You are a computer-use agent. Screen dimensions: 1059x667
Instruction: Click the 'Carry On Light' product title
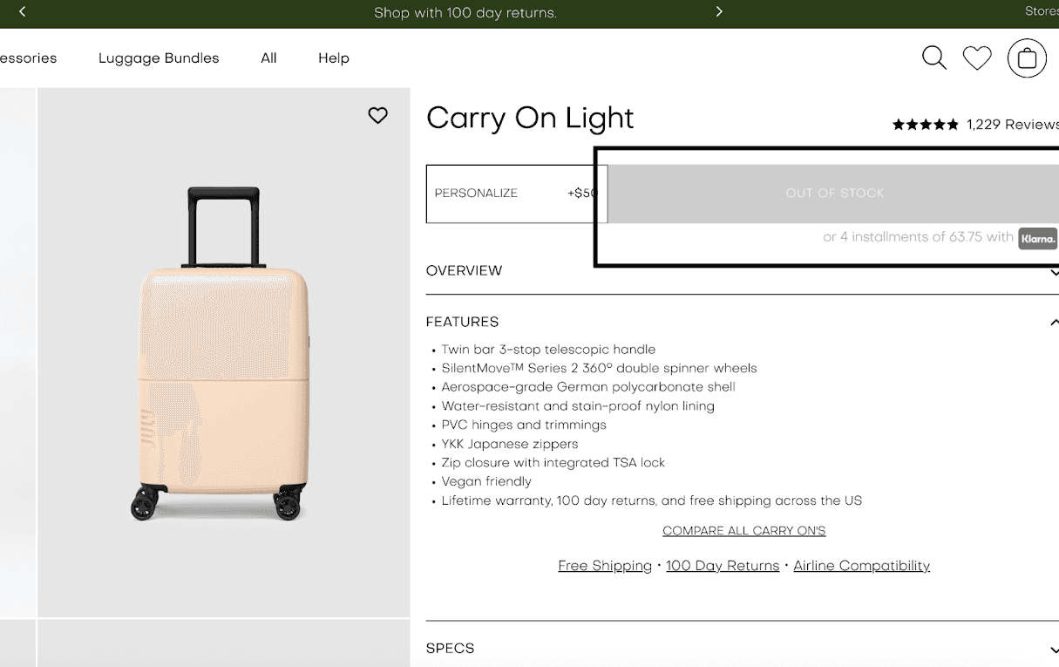pos(530,119)
